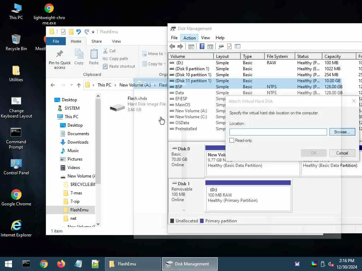Open Recycle Bin on desktop
362x271 pixels.
[16, 42]
